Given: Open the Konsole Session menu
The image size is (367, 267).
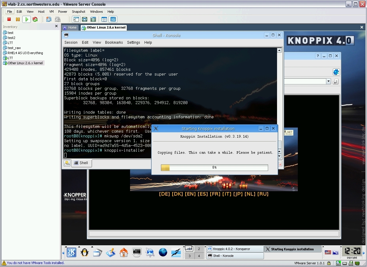Looking at the screenshot, I should tap(71, 43).
